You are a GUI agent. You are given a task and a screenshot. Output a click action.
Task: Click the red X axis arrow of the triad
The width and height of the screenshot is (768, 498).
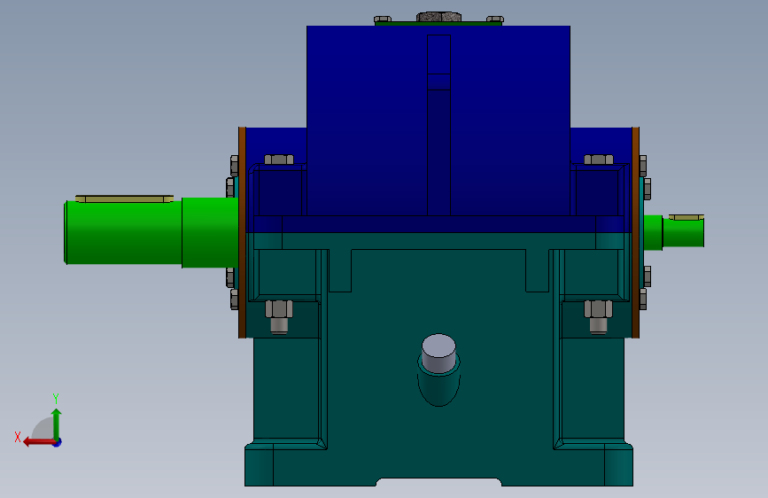(38, 442)
